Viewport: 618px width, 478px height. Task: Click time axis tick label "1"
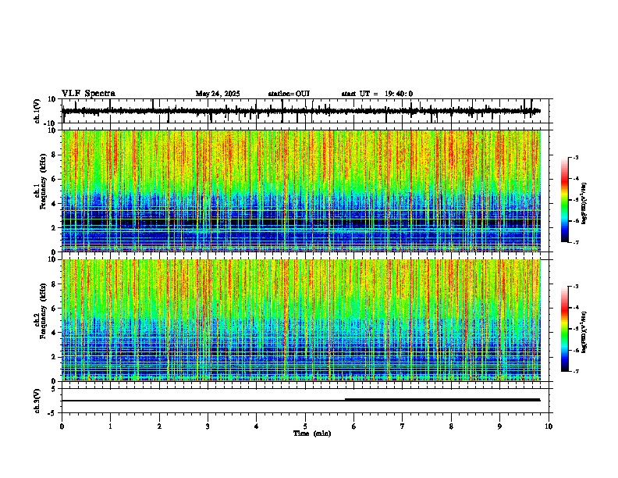[x=110, y=426]
